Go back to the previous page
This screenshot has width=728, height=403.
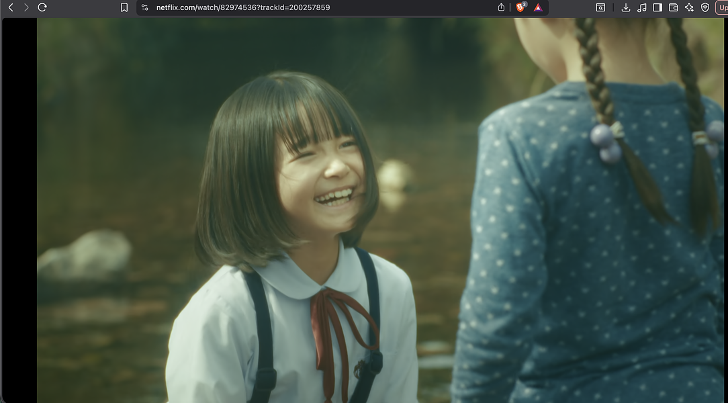tap(11, 7)
